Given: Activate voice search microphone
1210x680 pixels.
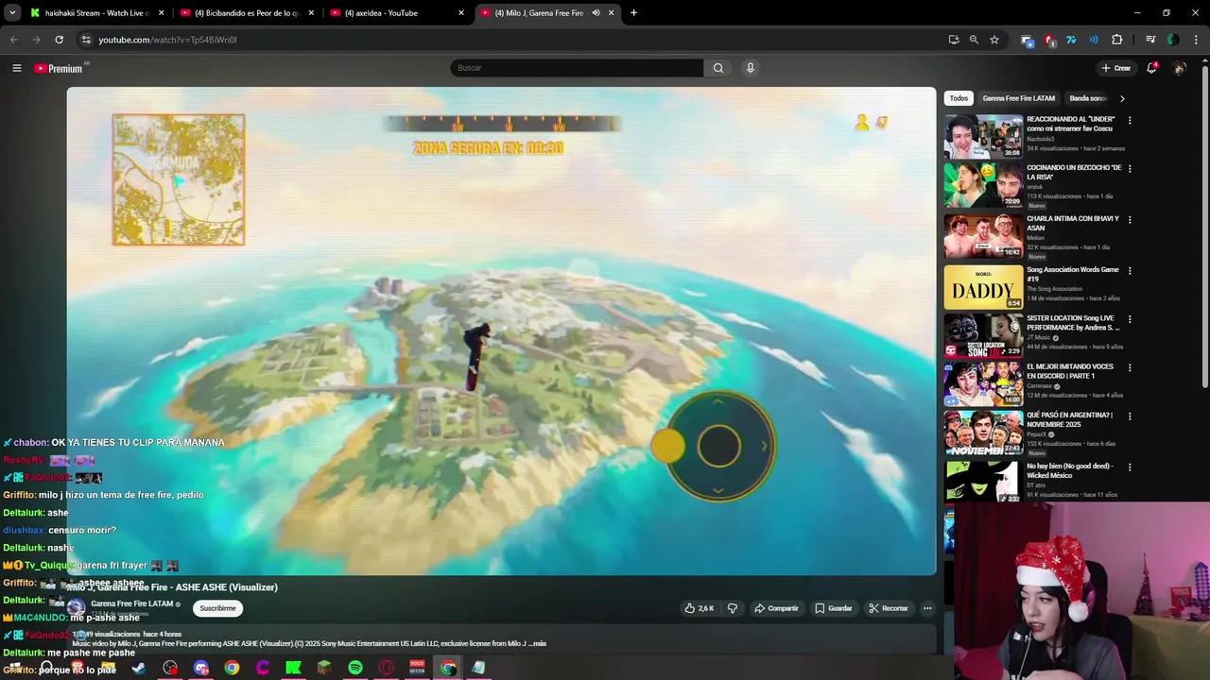Looking at the screenshot, I should pos(751,68).
